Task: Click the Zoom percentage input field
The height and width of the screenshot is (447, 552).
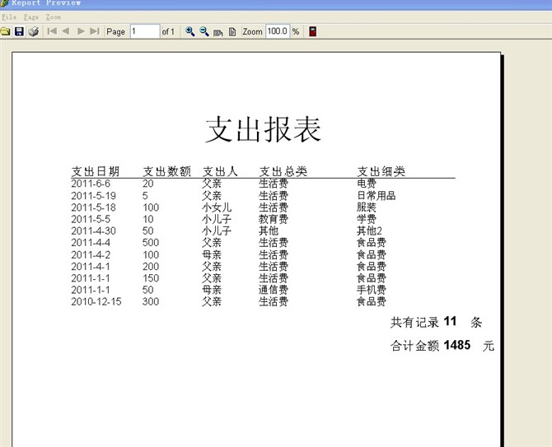Action: (x=278, y=31)
